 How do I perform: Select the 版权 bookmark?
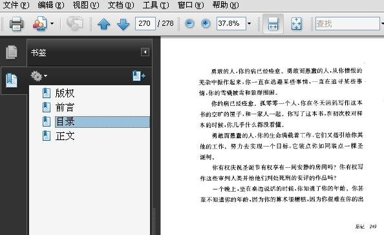click(x=65, y=93)
